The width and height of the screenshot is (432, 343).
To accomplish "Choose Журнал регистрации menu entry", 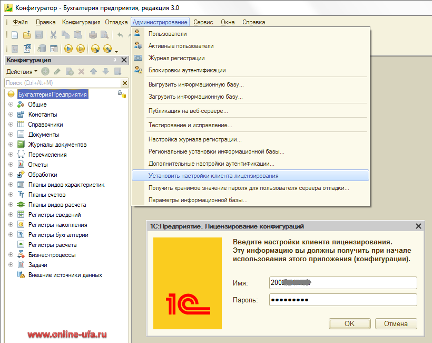I will (250, 58).
